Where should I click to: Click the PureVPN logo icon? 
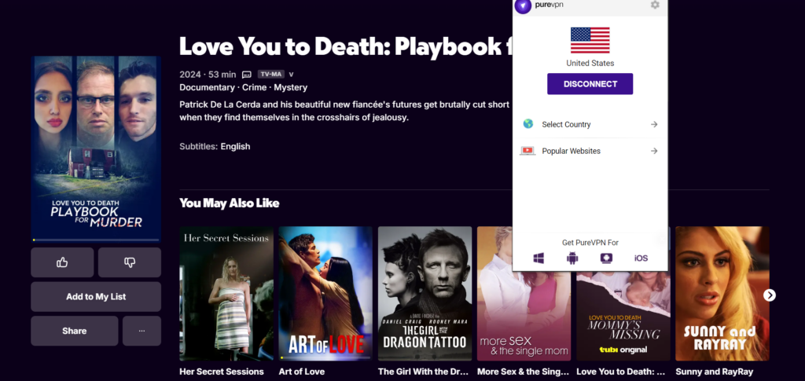[523, 5]
